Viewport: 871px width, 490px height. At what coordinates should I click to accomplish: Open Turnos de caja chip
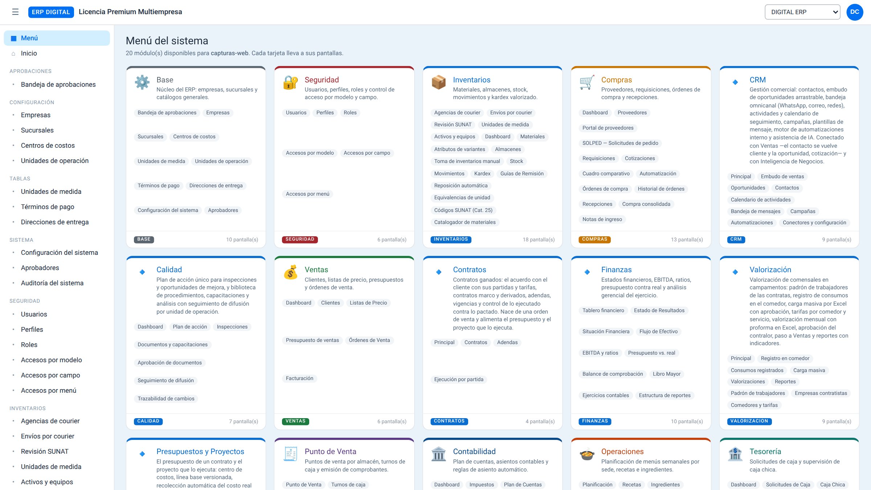[348, 485]
